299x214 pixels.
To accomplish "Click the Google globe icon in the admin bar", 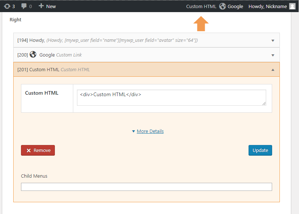I will click(x=222, y=6).
